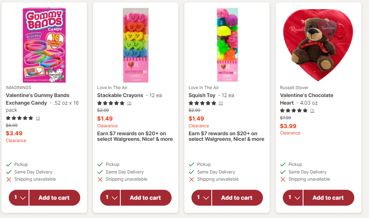369x218 pixels.
Task: Expand quantity dropdown for Squish Toy
Action: [201, 197]
